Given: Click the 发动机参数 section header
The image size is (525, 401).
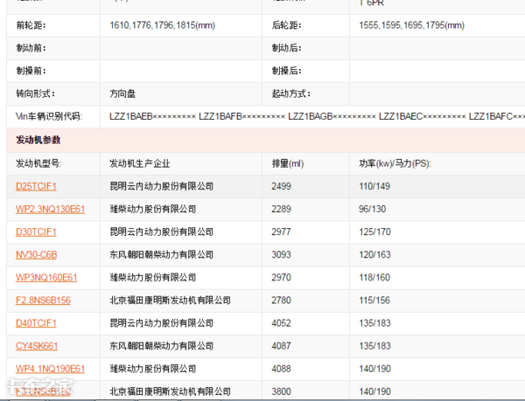Looking at the screenshot, I should point(38,140).
